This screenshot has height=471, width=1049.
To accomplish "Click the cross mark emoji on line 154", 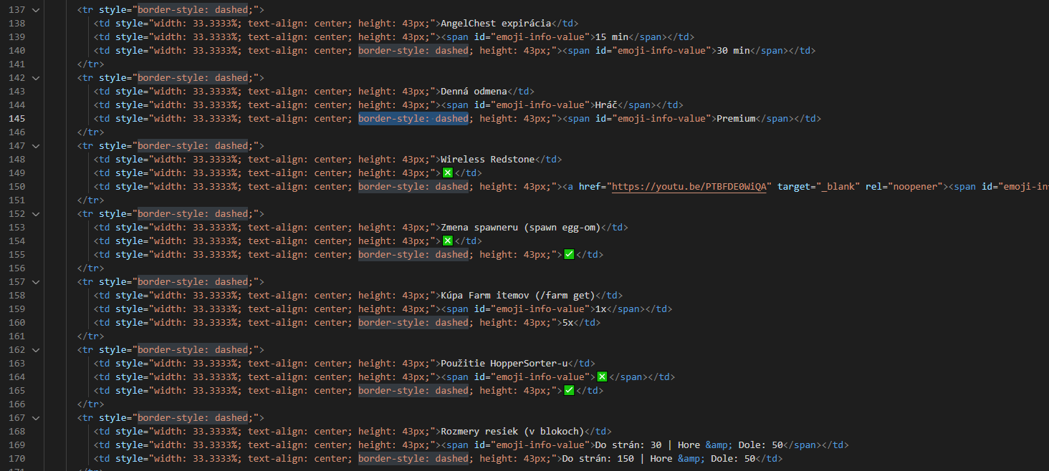I will (447, 241).
